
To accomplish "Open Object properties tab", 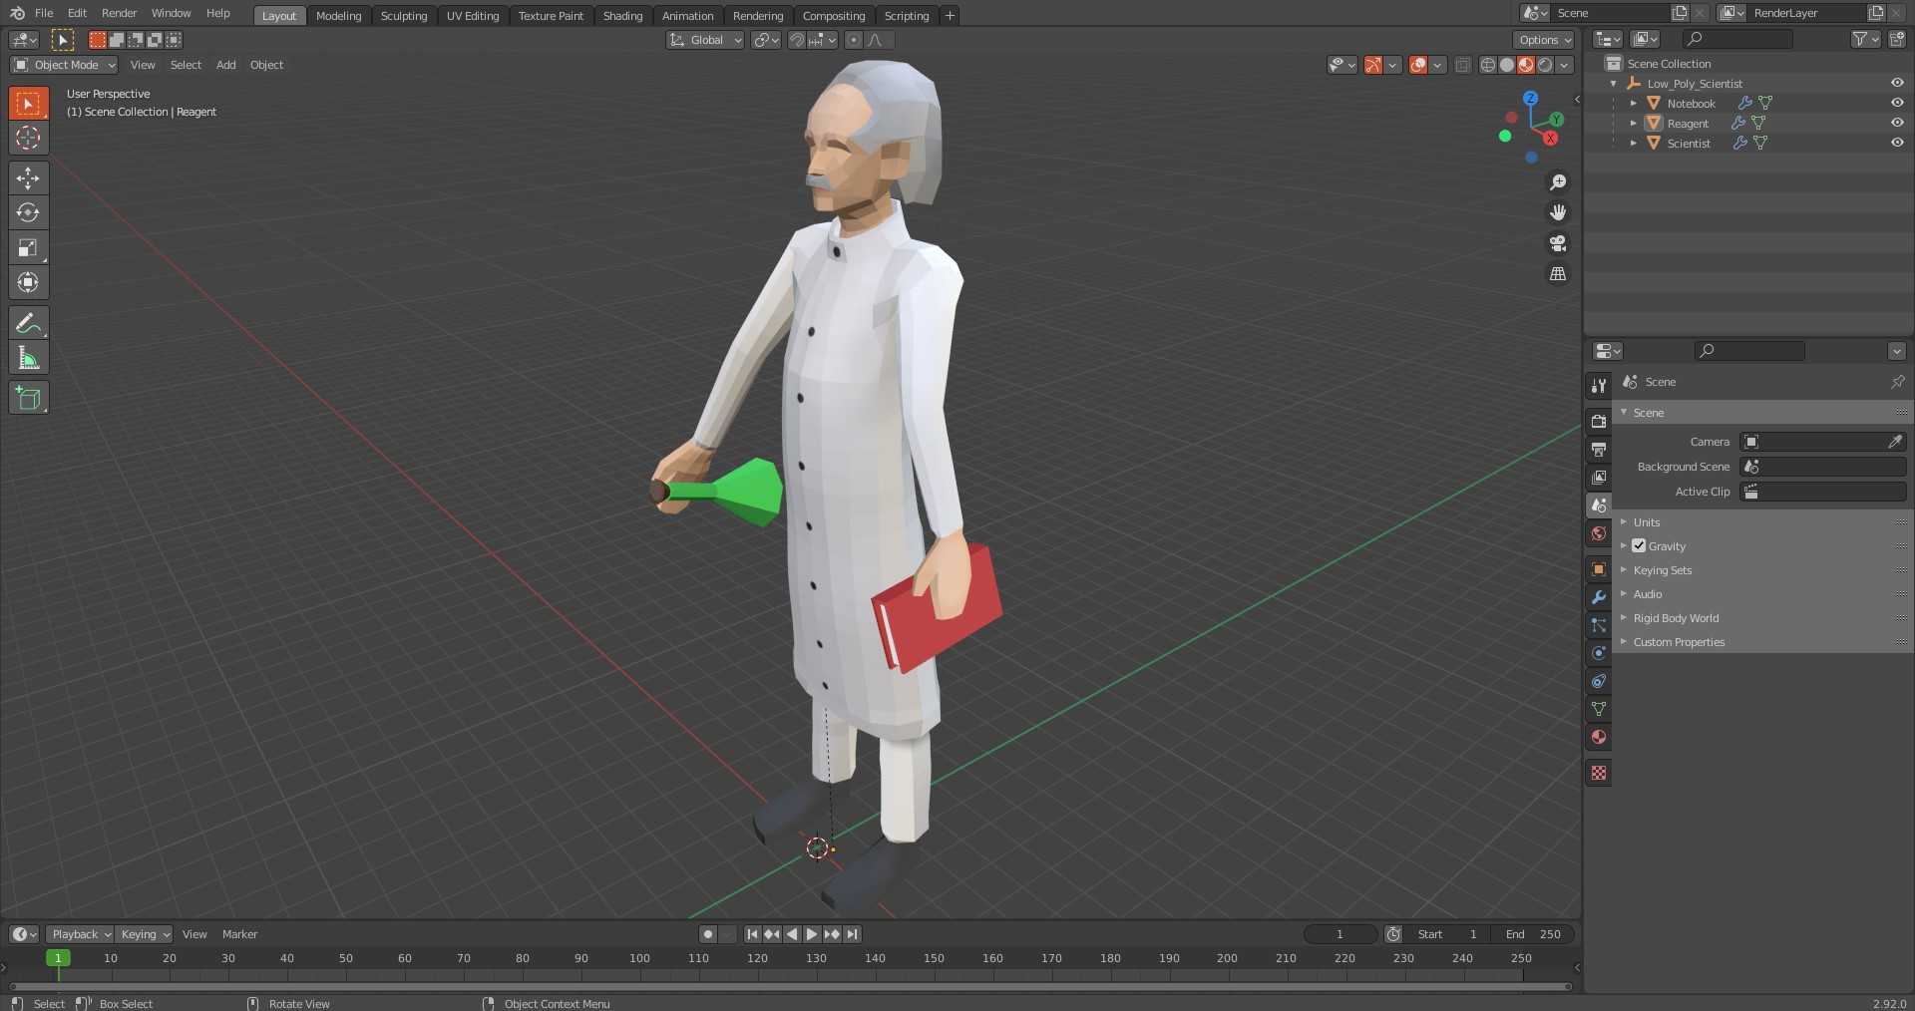I will click(x=1599, y=569).
